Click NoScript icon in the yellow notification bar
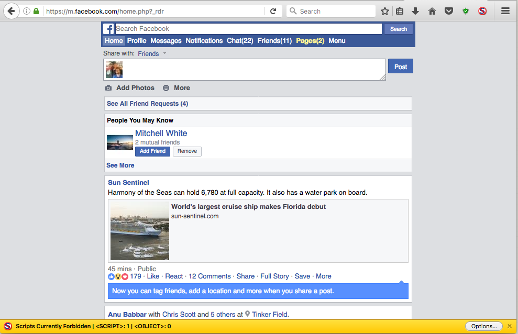Viewport: 518px width, 334px height. [8, 326]
